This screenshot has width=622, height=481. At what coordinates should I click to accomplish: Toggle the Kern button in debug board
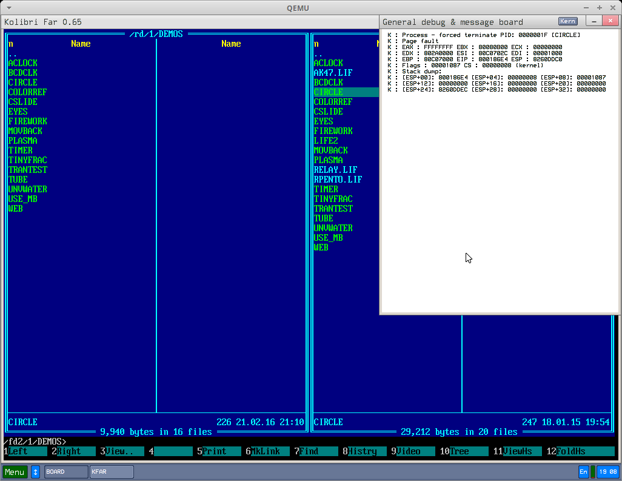coord(568,21)
